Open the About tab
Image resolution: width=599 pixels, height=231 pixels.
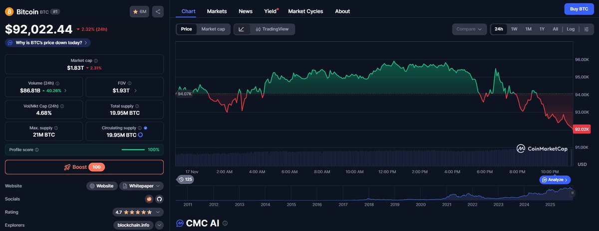pos(342,11)
